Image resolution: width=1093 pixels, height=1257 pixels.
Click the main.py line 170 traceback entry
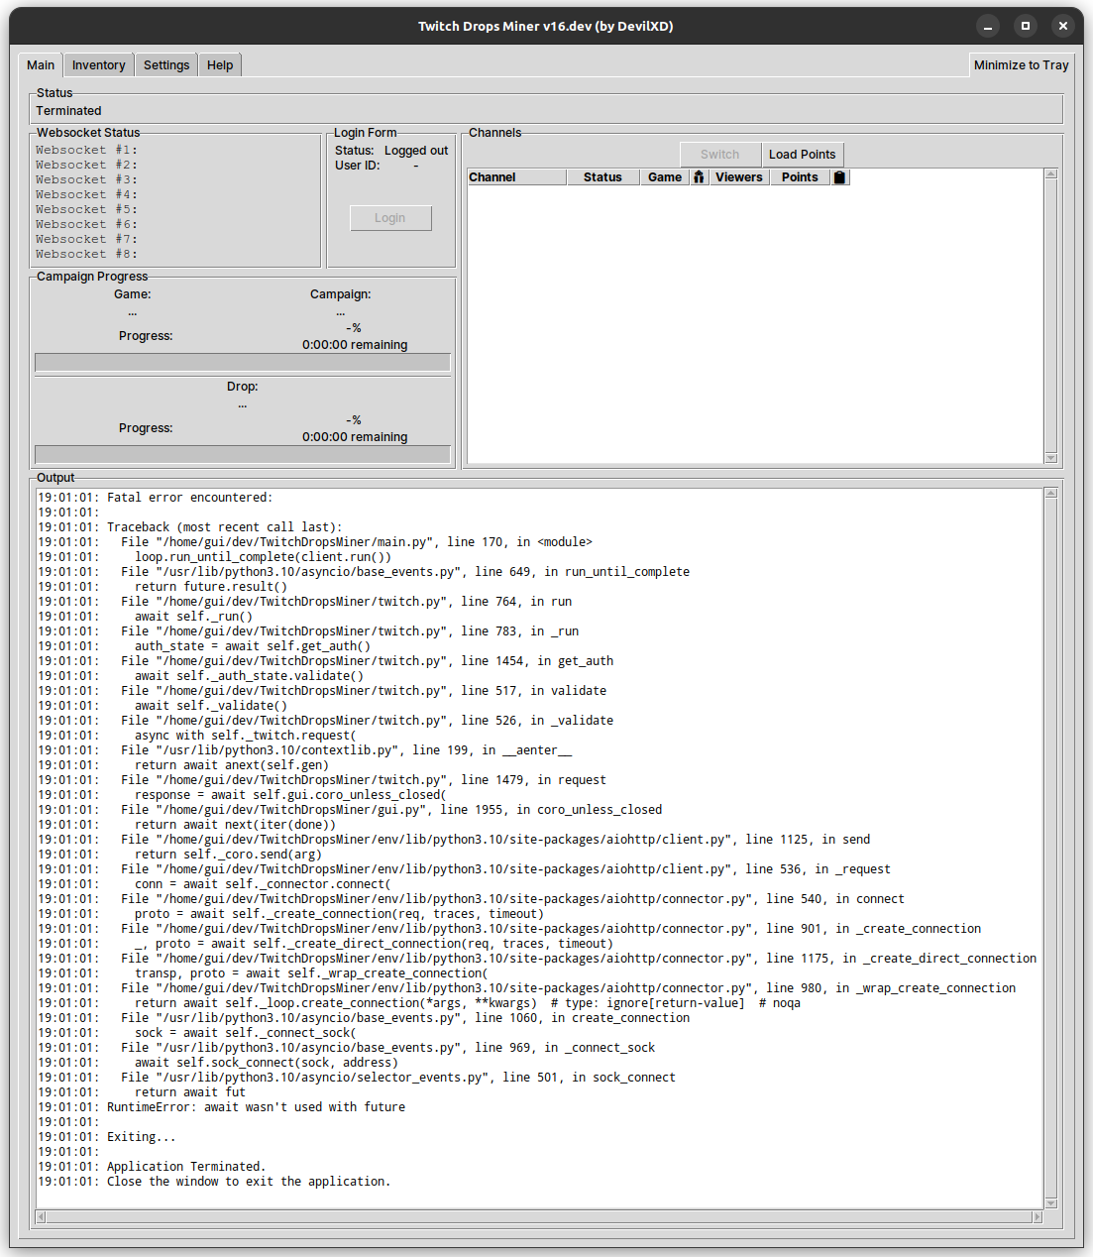[357, 542]
